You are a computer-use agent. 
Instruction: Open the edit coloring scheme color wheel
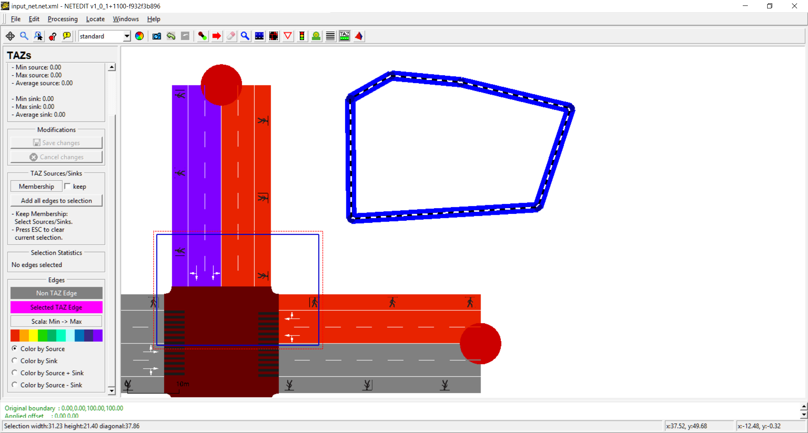(139, 36)
